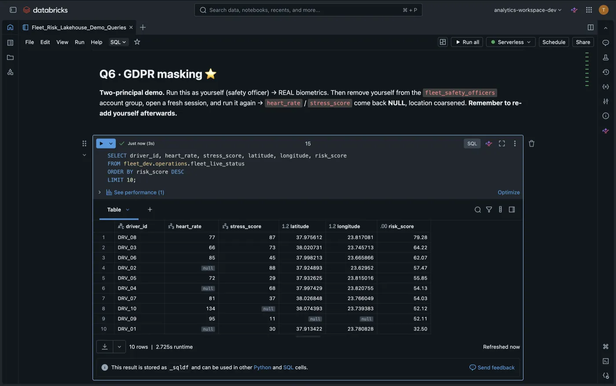
Task: Open the run cell options dropdown
Action: click(111, 143)
